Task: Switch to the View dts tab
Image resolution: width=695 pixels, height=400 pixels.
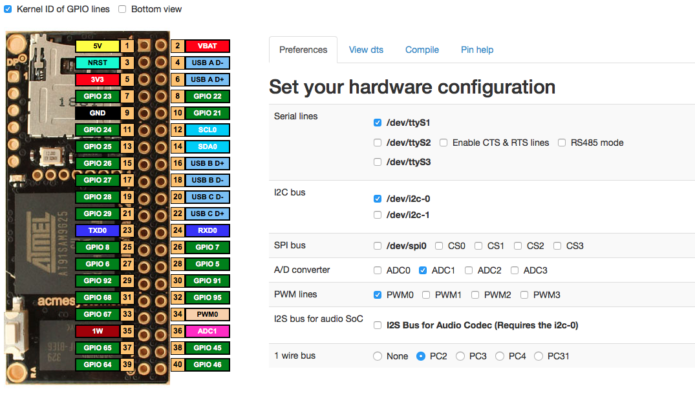Action: tap(367, 50)
